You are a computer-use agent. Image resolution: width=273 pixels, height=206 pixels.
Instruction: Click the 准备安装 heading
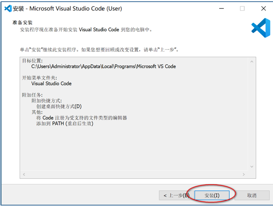(22, 23)
